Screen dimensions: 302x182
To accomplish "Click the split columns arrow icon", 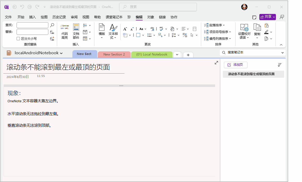I will [x=185, y=35].
